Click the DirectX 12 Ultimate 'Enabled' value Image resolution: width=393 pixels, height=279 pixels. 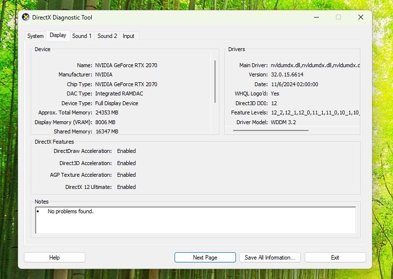[126, 187]
